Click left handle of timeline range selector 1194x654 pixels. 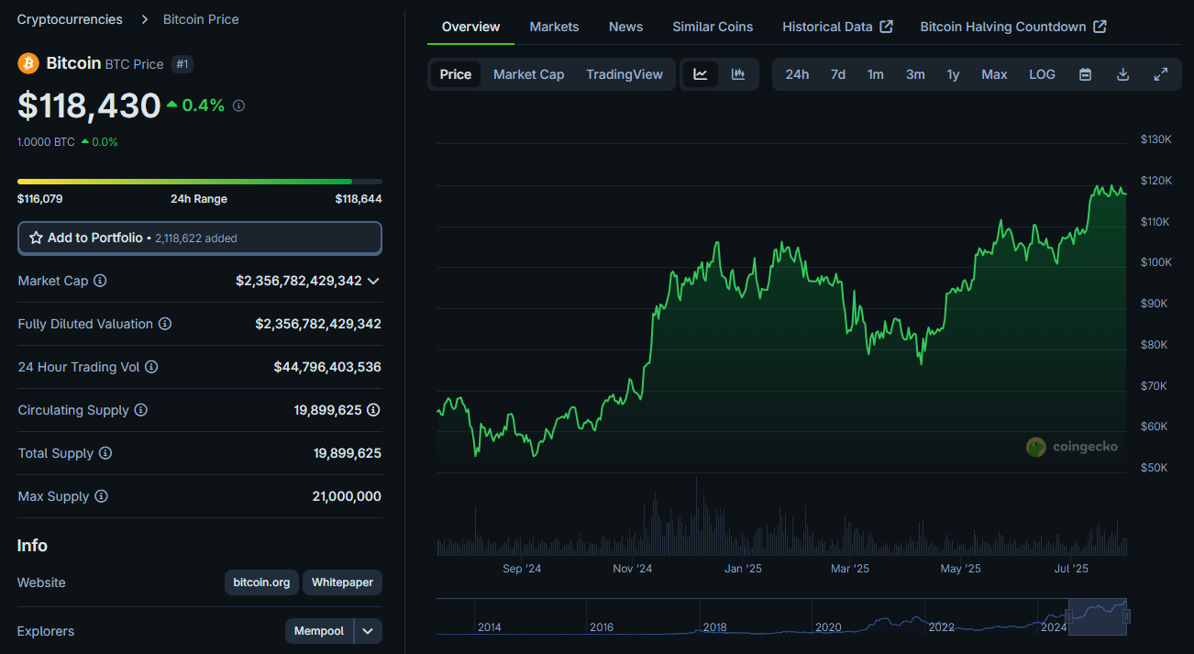click(1068, 615)
